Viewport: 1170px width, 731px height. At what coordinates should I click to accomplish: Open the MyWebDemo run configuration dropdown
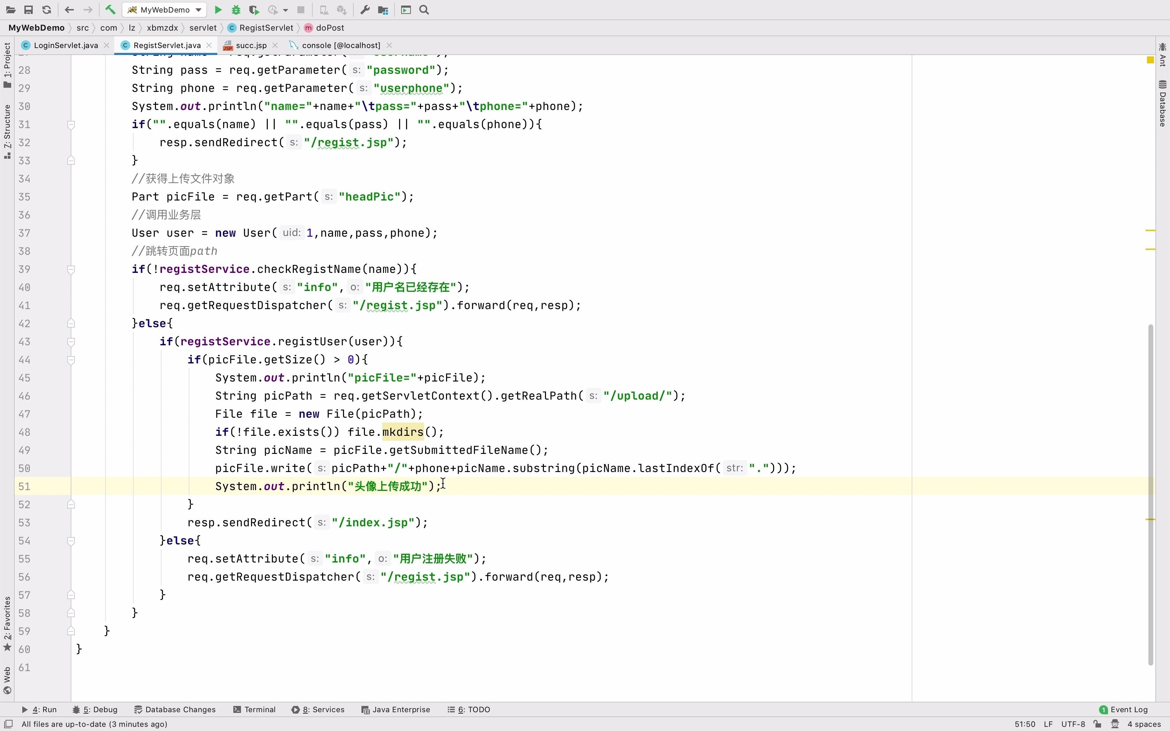pyautogui.click(x=165, y=10)
